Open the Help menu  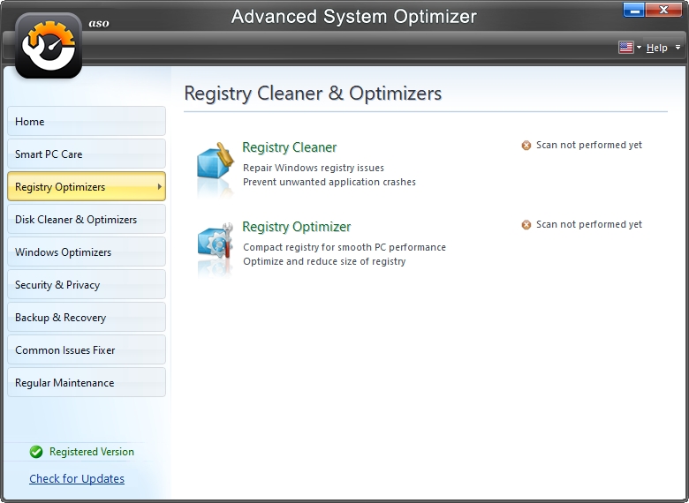pyautogui.click(x=656, y=48)
